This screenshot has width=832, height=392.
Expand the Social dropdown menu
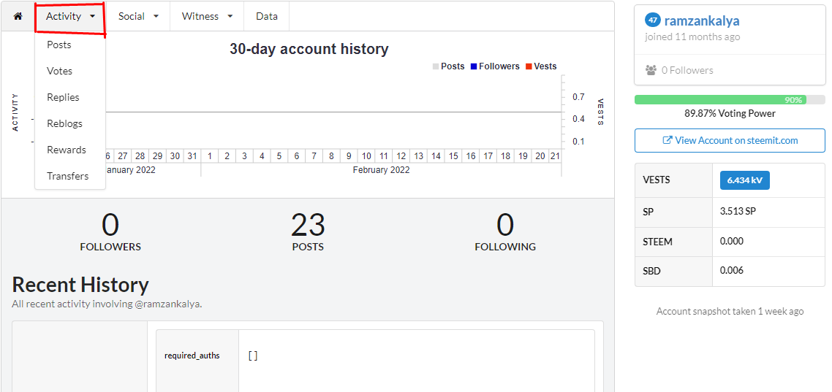138,16
